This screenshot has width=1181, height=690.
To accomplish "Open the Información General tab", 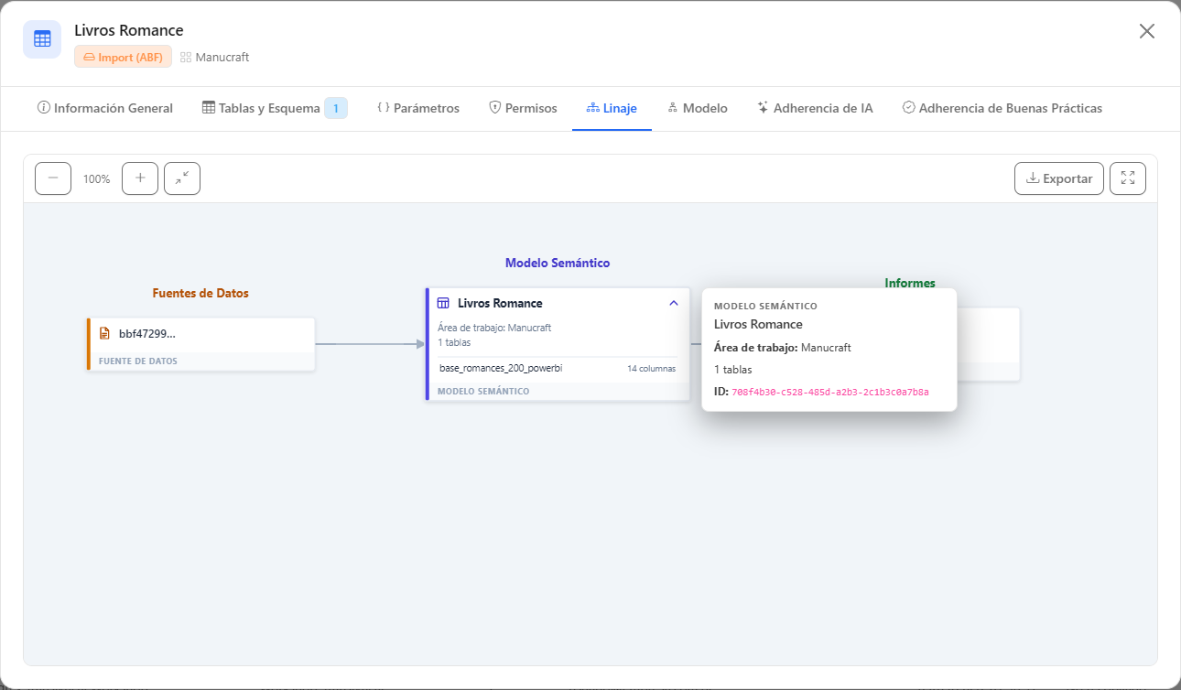I will click(x=105, y=108).
